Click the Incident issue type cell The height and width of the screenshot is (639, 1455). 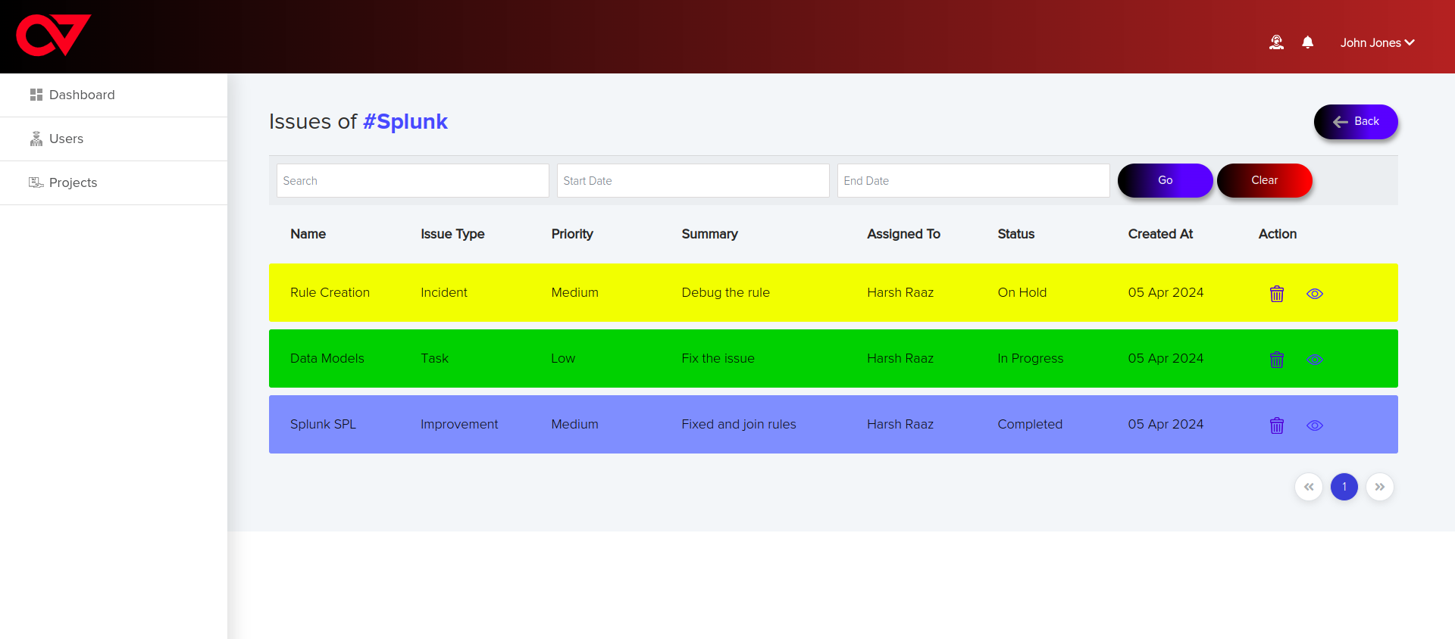coord(444,292)
